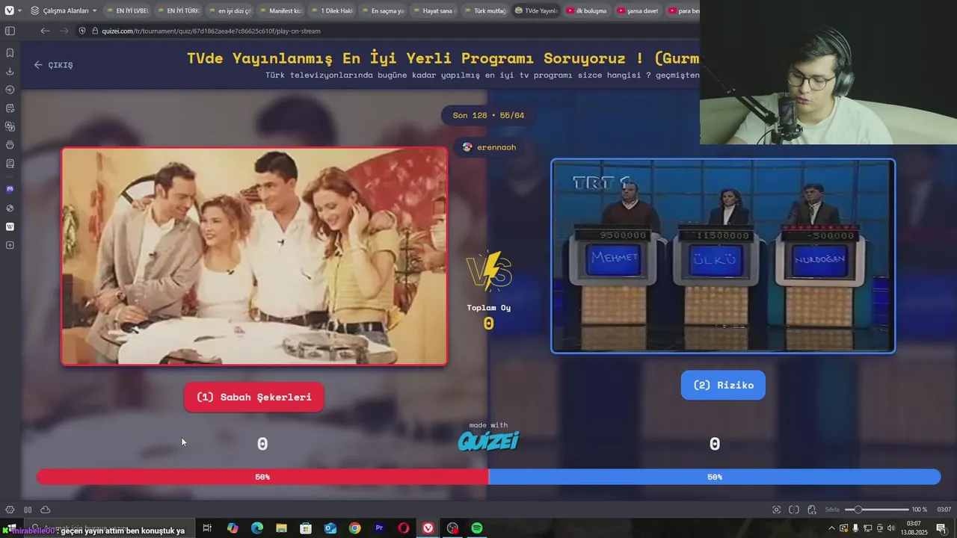The width and height of the screenshot is (957, 538).
Task: Open File Explorer from taskbar
Action: pos(281,528)
